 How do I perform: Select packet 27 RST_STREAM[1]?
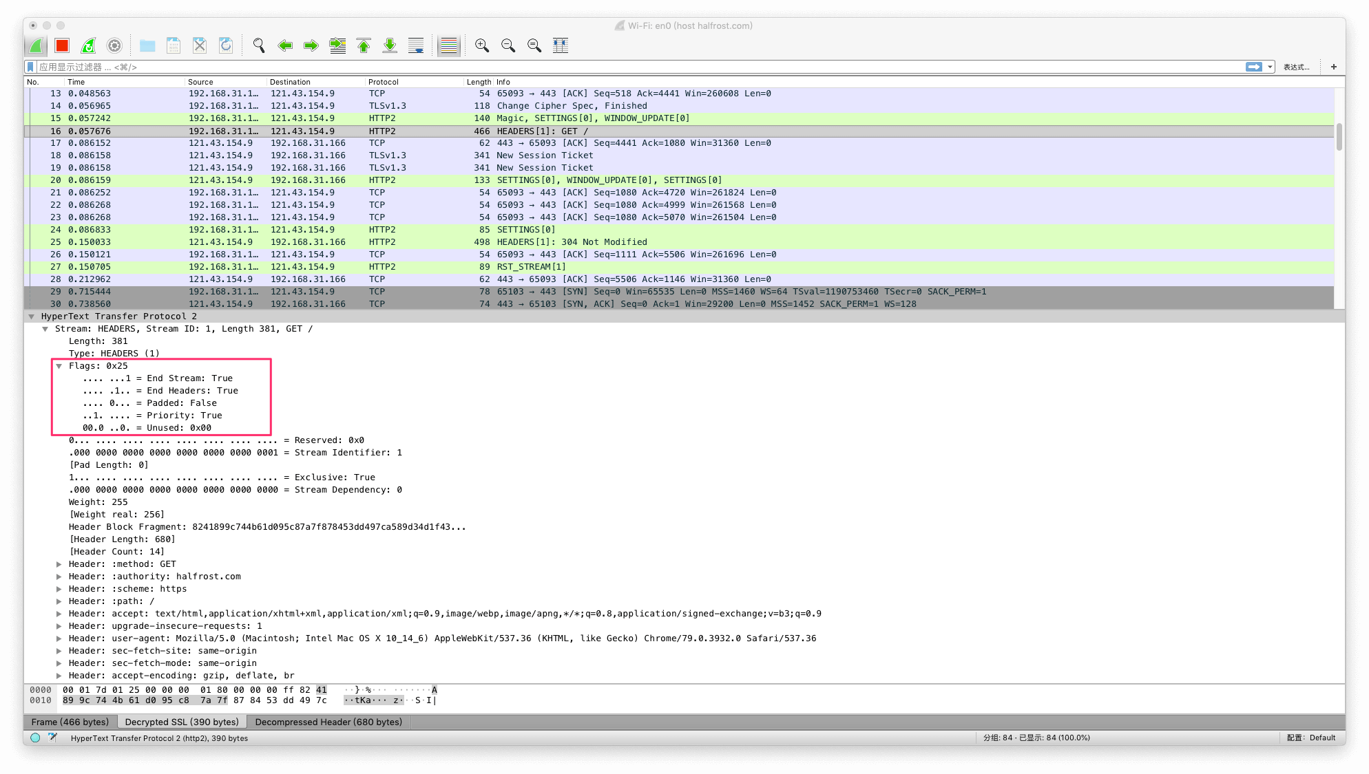[679, 267]
